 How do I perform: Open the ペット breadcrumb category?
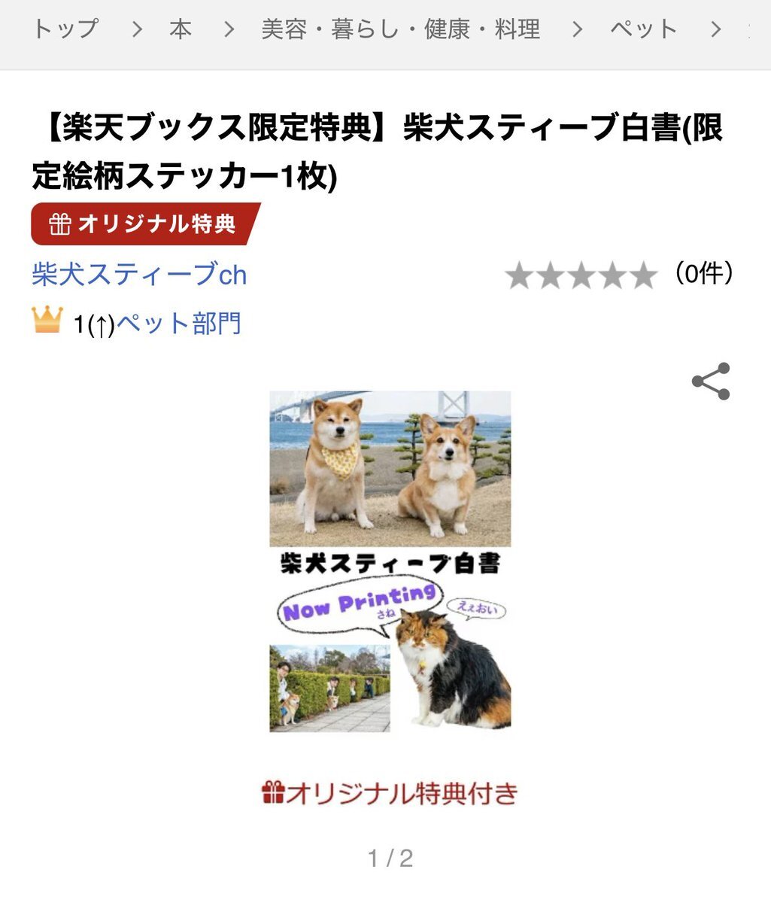pos(644,29)
